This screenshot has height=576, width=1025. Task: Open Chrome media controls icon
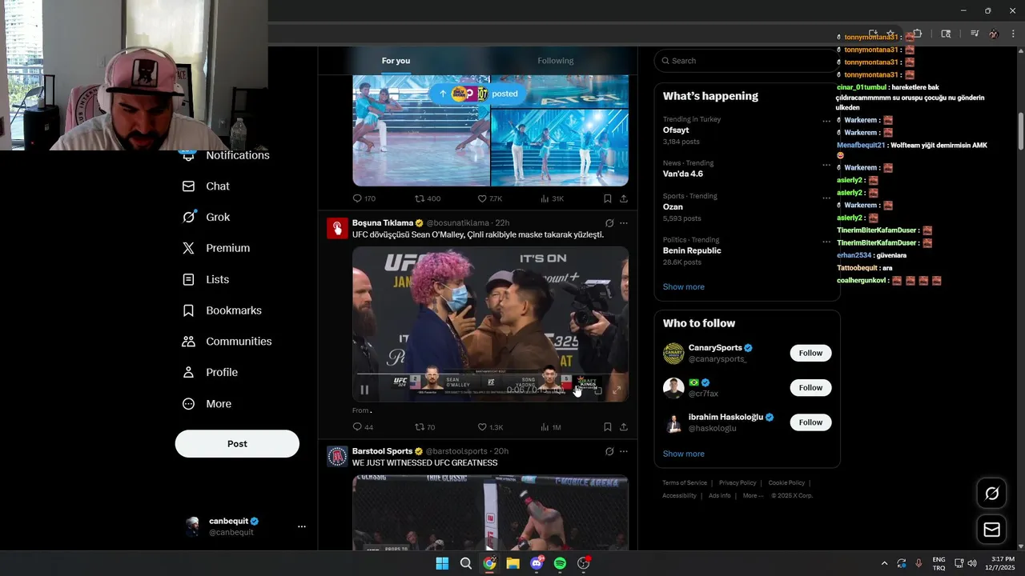tap(975, 34)
